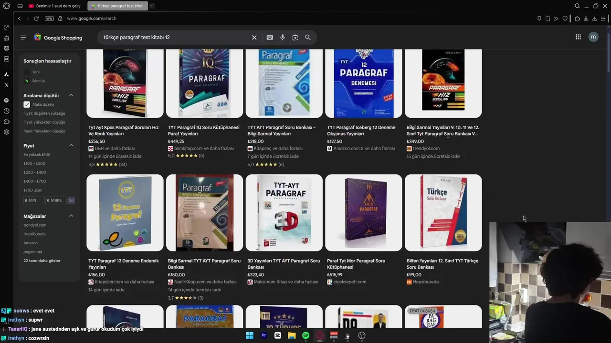Open Google apps grid
This screenshot has width=611, height=343.
(578, 37)
